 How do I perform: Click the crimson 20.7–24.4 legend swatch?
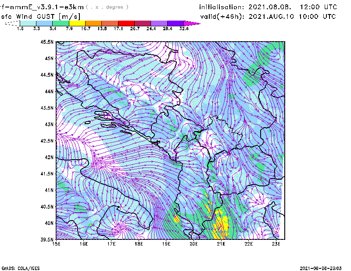pyautogui.click(x=143, y=23)
